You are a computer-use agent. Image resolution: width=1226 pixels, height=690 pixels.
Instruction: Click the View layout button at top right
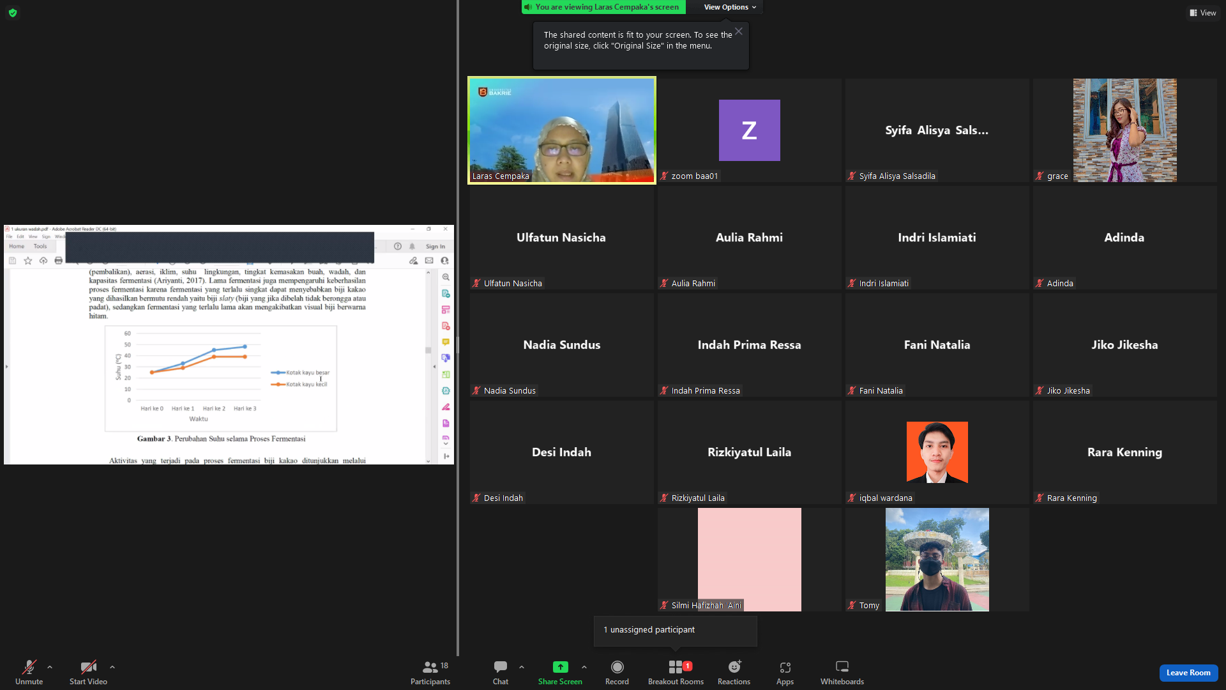(1203, 13)
